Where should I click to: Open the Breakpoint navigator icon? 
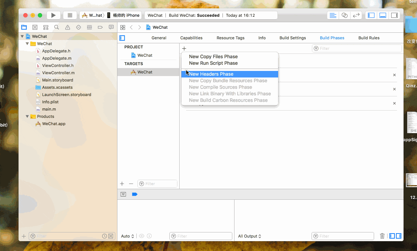(x=100, y=27)
